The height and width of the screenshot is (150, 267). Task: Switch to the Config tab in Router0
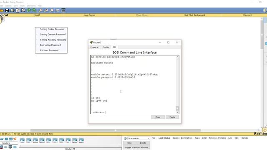click(x=106, y=47)
